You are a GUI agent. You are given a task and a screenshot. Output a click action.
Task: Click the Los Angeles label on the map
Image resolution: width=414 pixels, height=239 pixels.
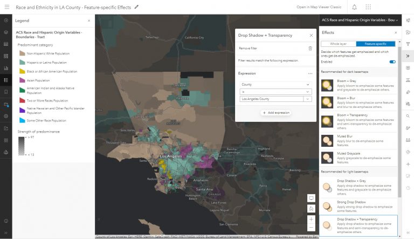[170, 156]
